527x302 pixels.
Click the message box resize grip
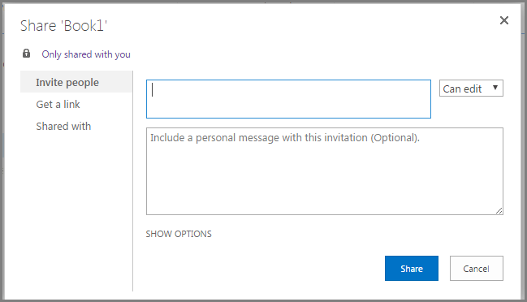click(499, 210)
